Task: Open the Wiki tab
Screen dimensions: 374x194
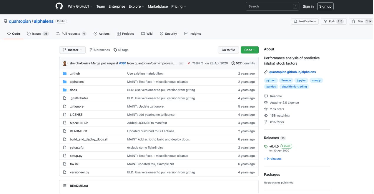Action: click(147, 34)
